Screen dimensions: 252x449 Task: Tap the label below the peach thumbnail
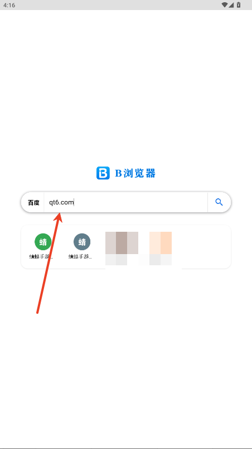point(161,260)
